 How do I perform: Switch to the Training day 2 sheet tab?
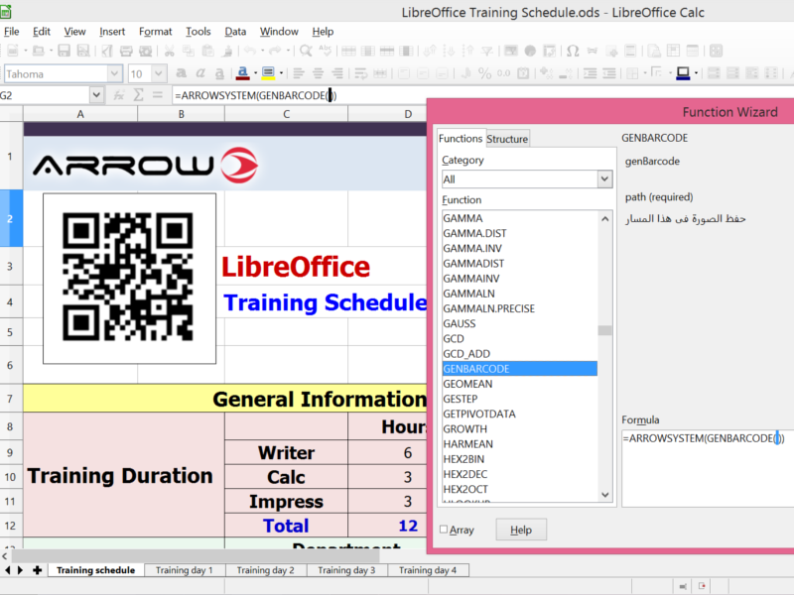[262, 569]
